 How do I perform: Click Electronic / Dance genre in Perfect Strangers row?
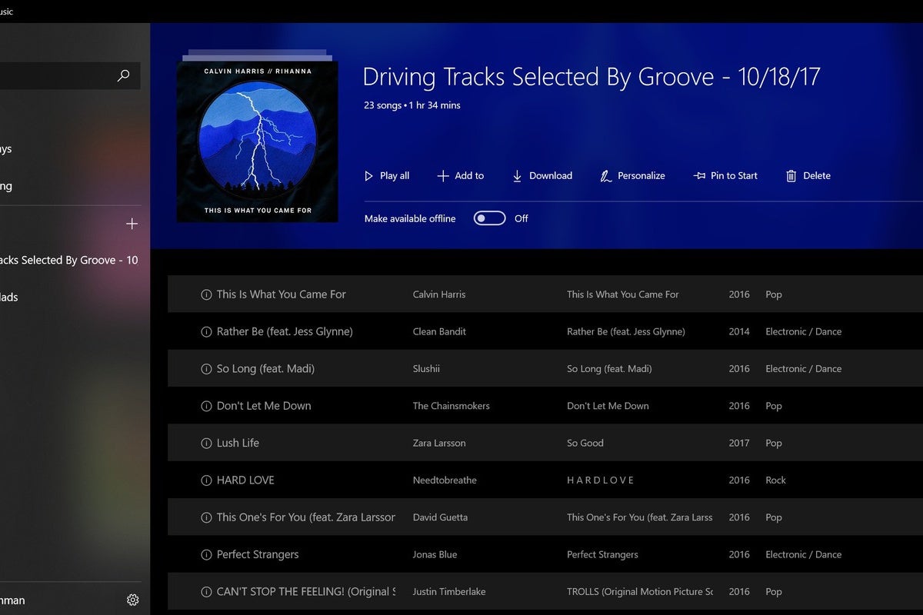coord(804,555)
